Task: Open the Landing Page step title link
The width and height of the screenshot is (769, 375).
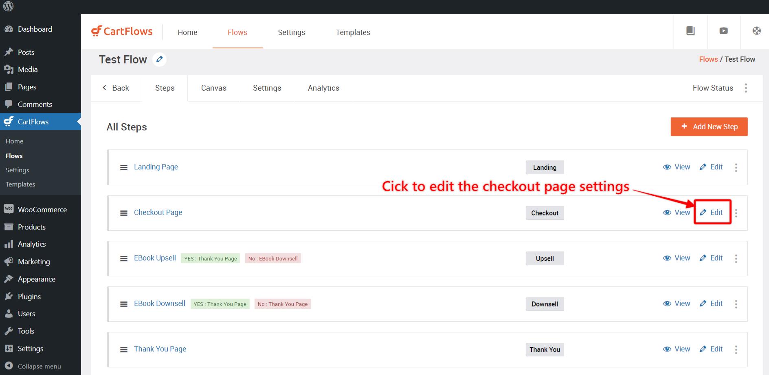Action: pos(156,167)
